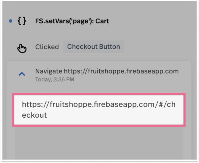
Task: Click the https://fruitshoppe.firebaseapp.com/#/ch URL text line
Action: [99, 104]
